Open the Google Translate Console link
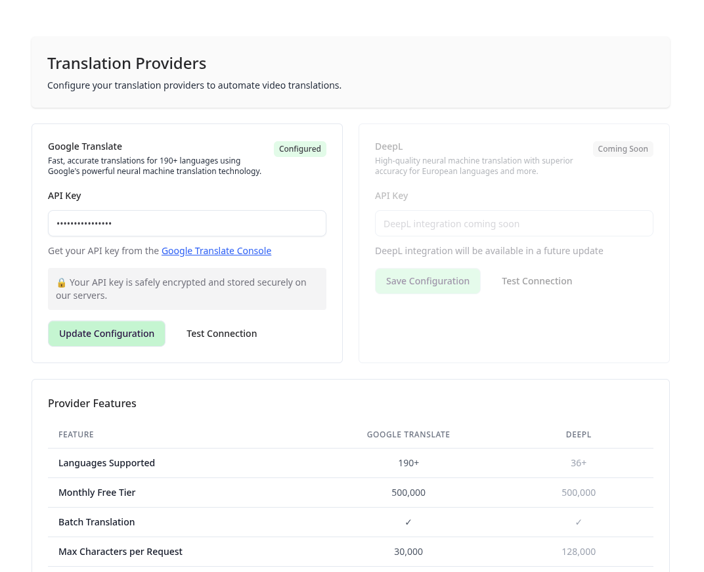This screenshot has width=704, height=572. [x=216, y=251]
